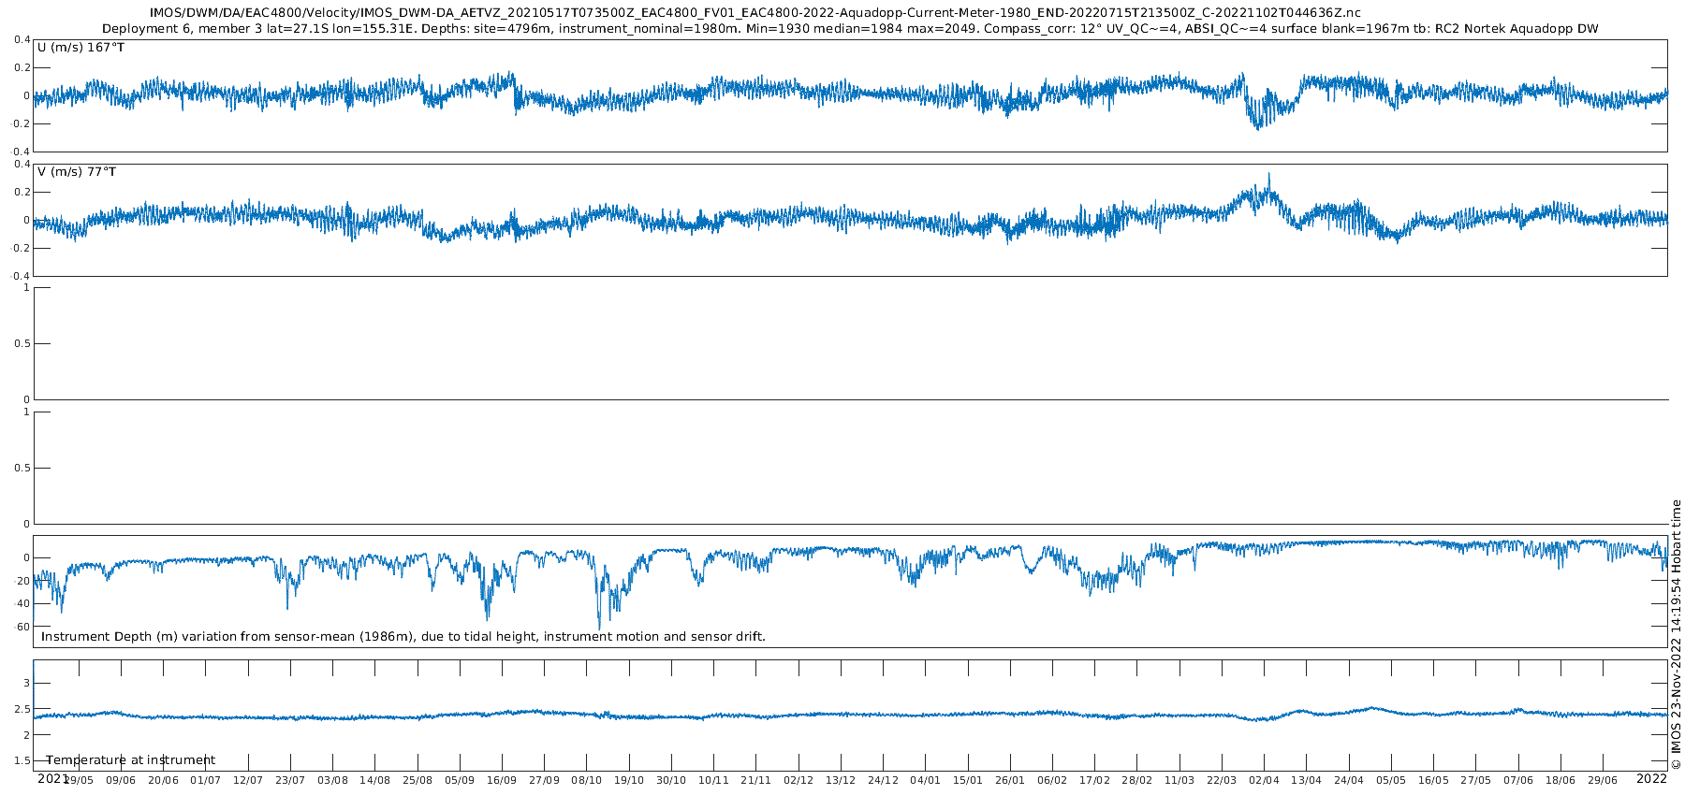Click the 10/11 date tick label
This screenshot has width=1685, height=795.
(713, 780)
